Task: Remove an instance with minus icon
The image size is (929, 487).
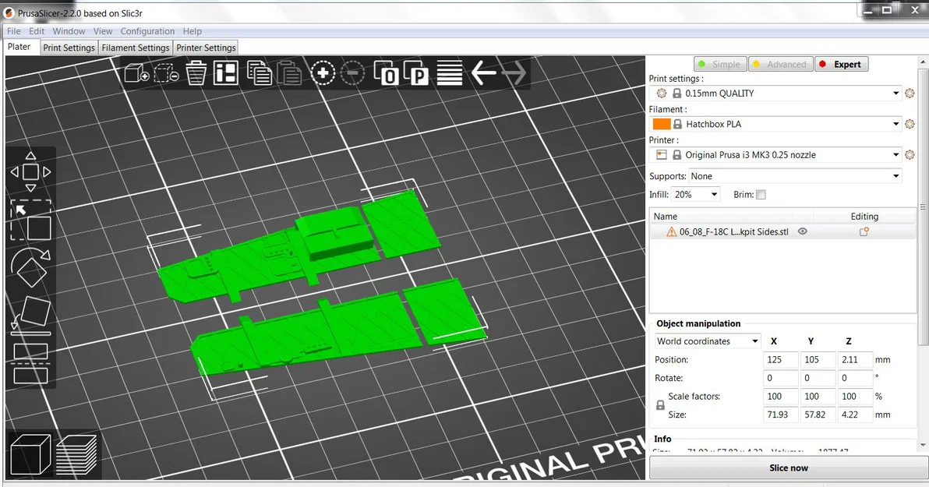Action: tap(353, 73)
